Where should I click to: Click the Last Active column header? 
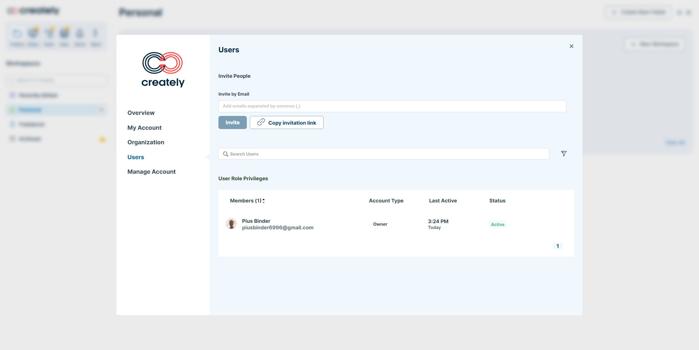[x=443, y=201]
